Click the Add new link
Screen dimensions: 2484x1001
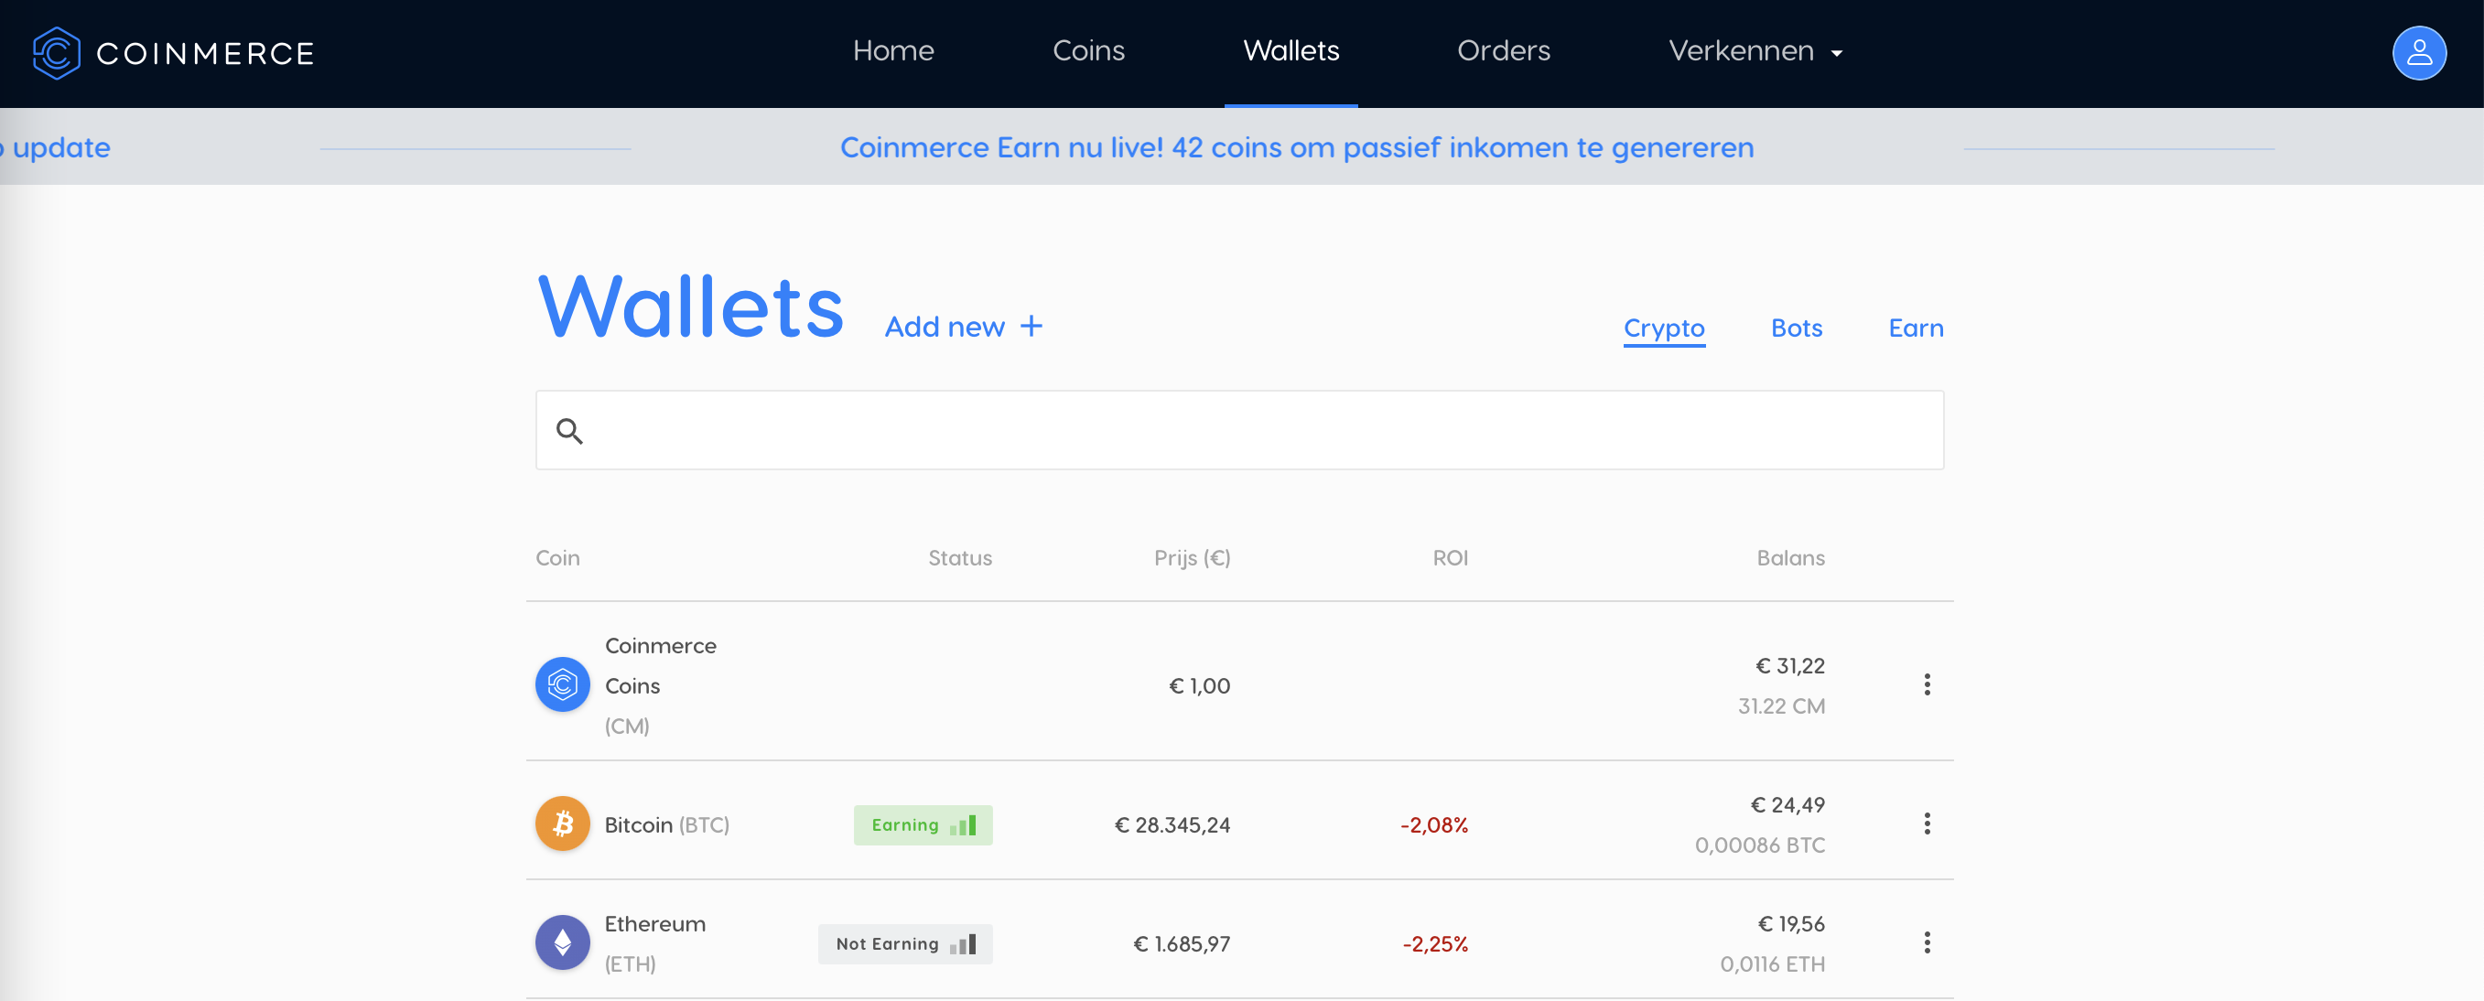pyautogui.click(x=964, y=327)
